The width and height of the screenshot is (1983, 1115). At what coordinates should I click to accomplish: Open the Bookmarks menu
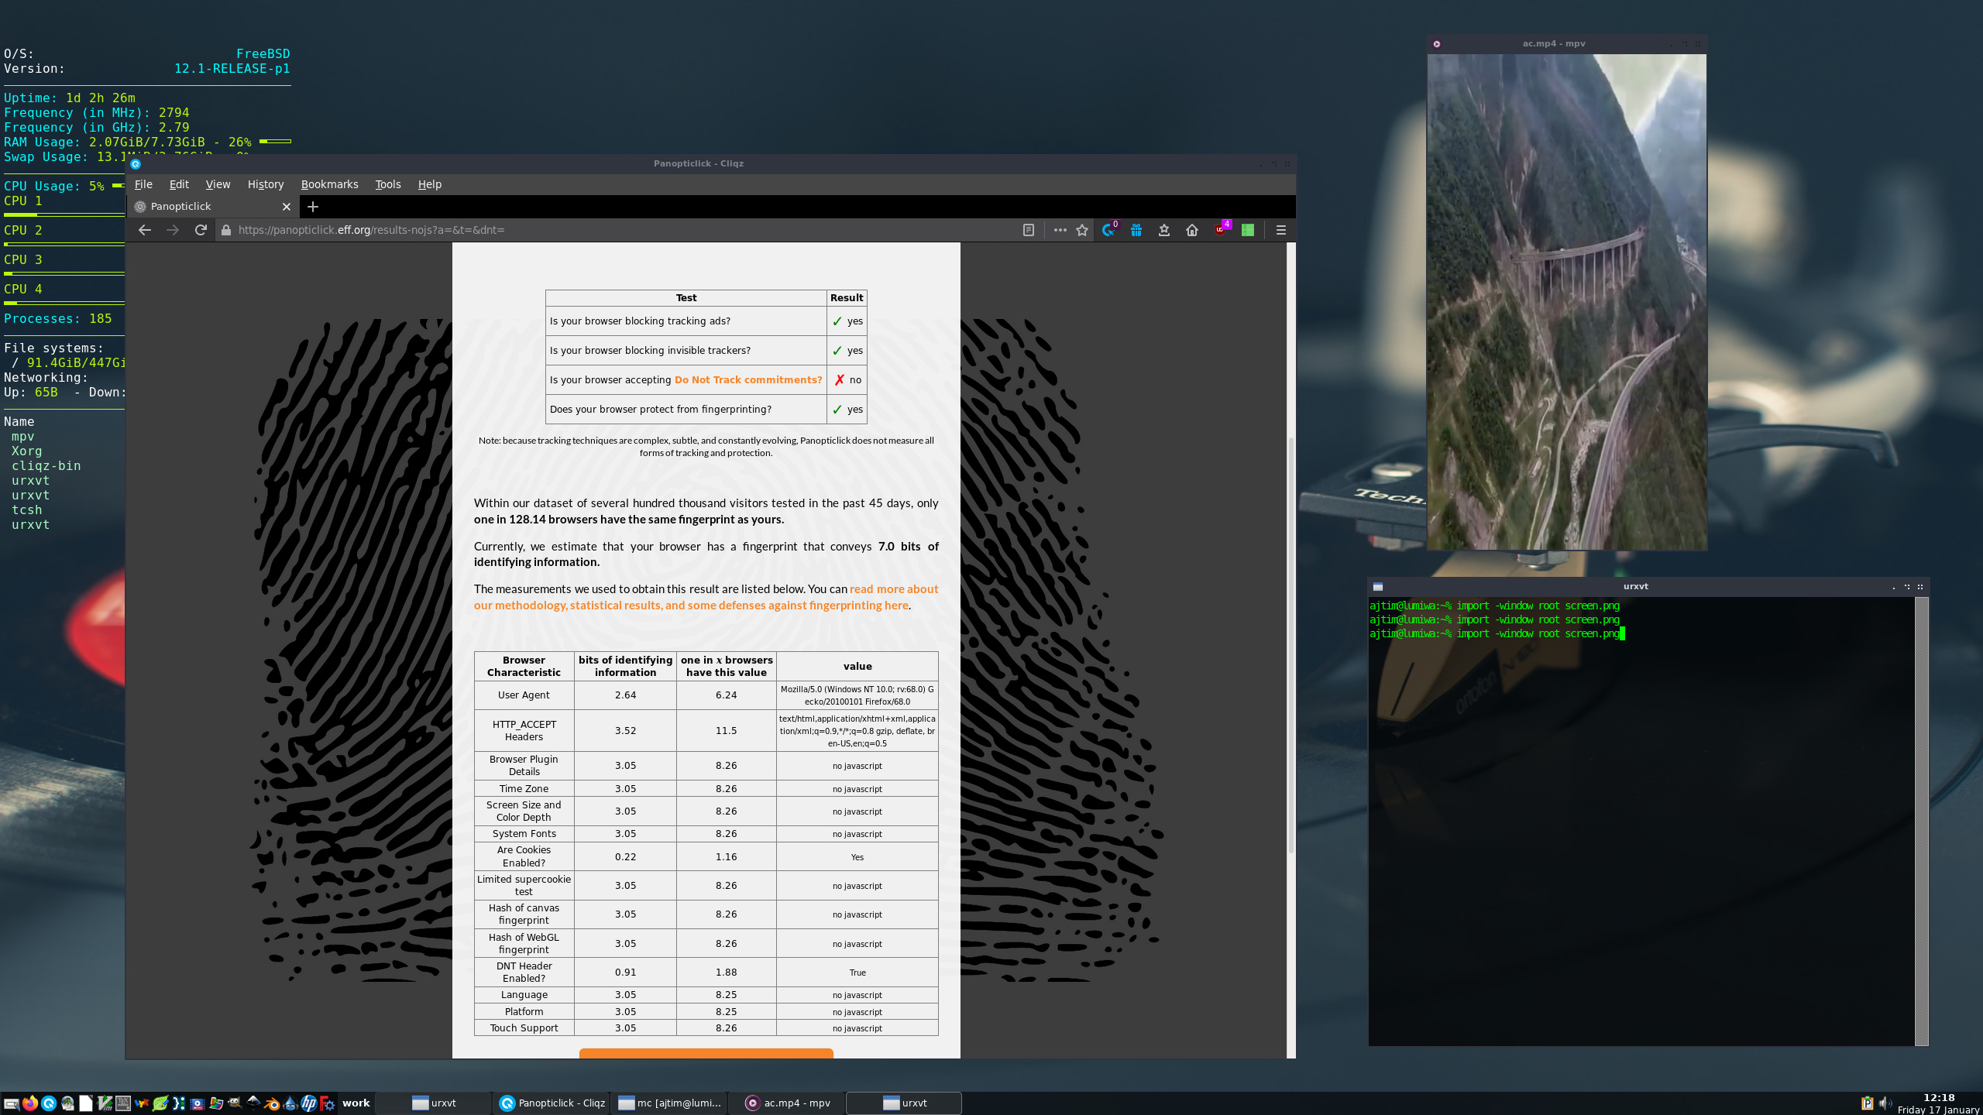(x=329, y=184)
